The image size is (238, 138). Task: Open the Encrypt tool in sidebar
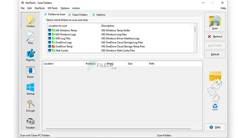(x=30, y=106)
